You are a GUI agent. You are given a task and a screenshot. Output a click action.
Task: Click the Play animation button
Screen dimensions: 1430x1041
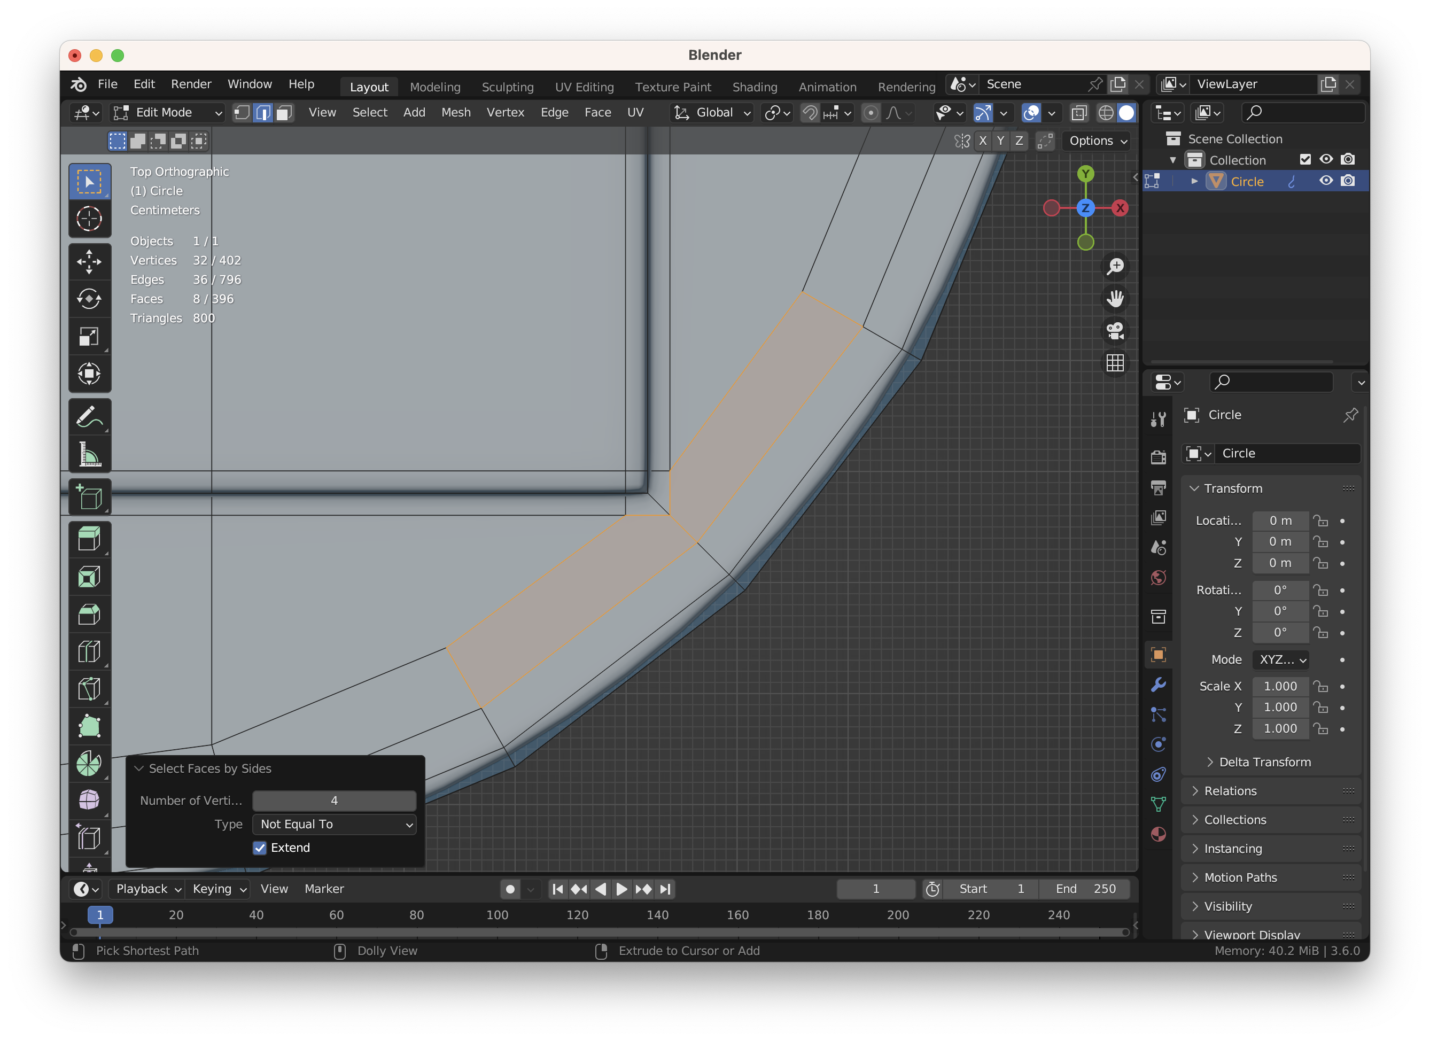click(621, 889)
